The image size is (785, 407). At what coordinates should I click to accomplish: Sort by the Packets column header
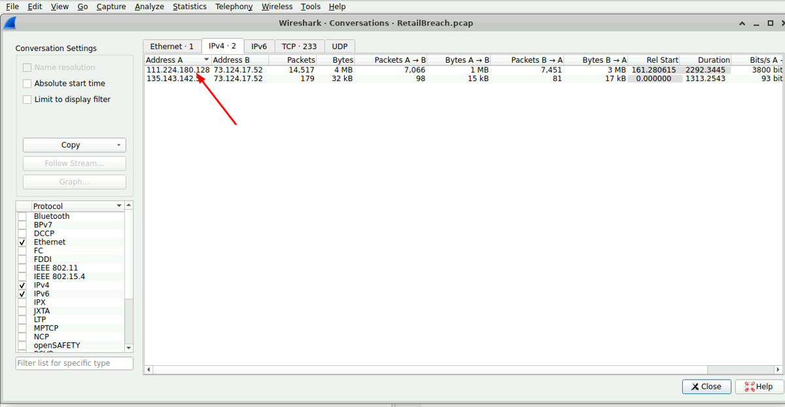[x=293, y=59]
